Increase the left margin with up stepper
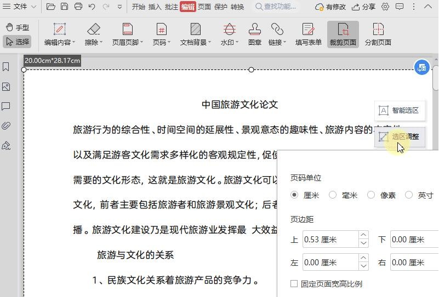The width and height of the screenshot is (439, 297). pos(363,259)
